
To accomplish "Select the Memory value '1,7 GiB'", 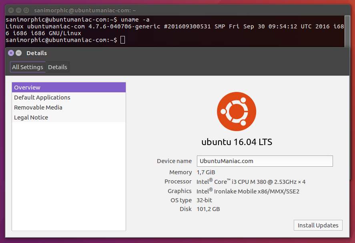I will point(206,172).
